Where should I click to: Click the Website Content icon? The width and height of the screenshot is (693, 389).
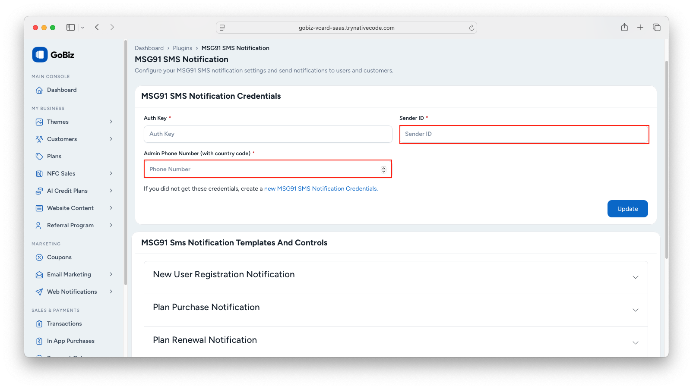coord(39,208)
